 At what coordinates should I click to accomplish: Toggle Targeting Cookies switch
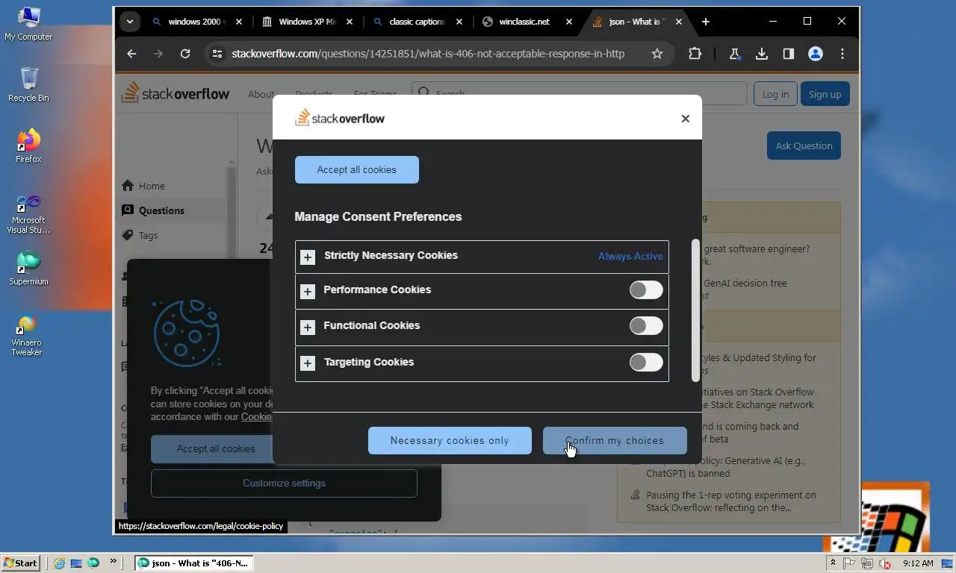tap(646, 362)
